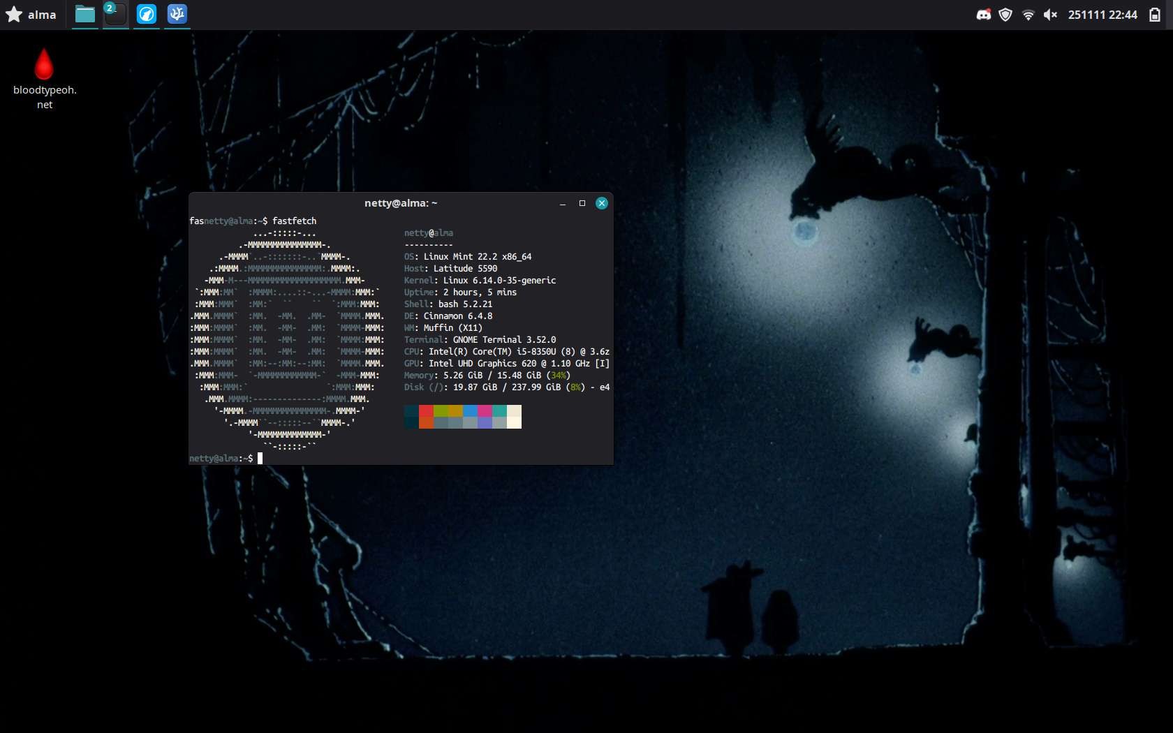Open Discord from the system tray
Viewport: 1173px width, 733px height.
click(983, 15)
